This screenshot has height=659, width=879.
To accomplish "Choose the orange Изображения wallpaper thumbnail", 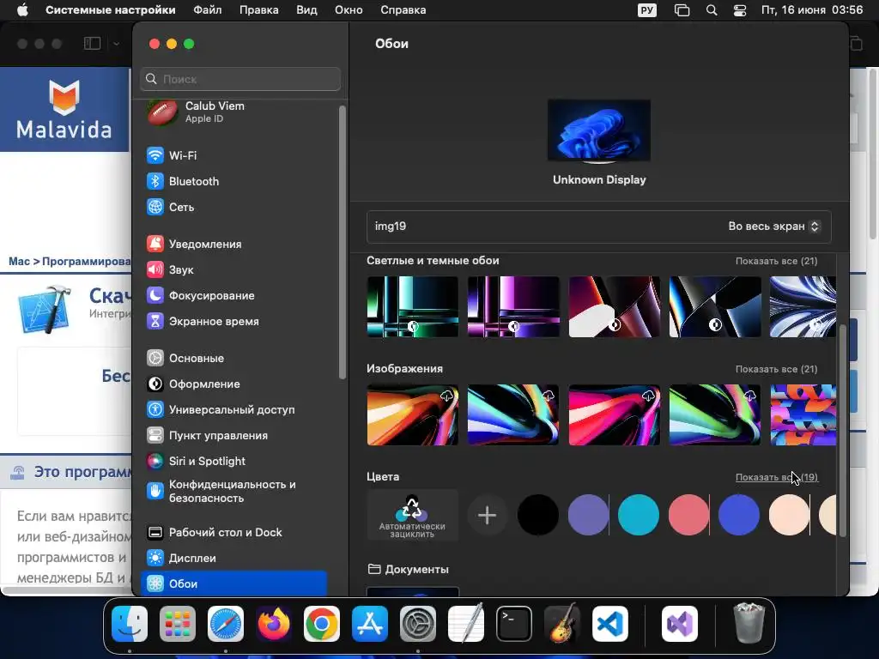I will point(413,414).
